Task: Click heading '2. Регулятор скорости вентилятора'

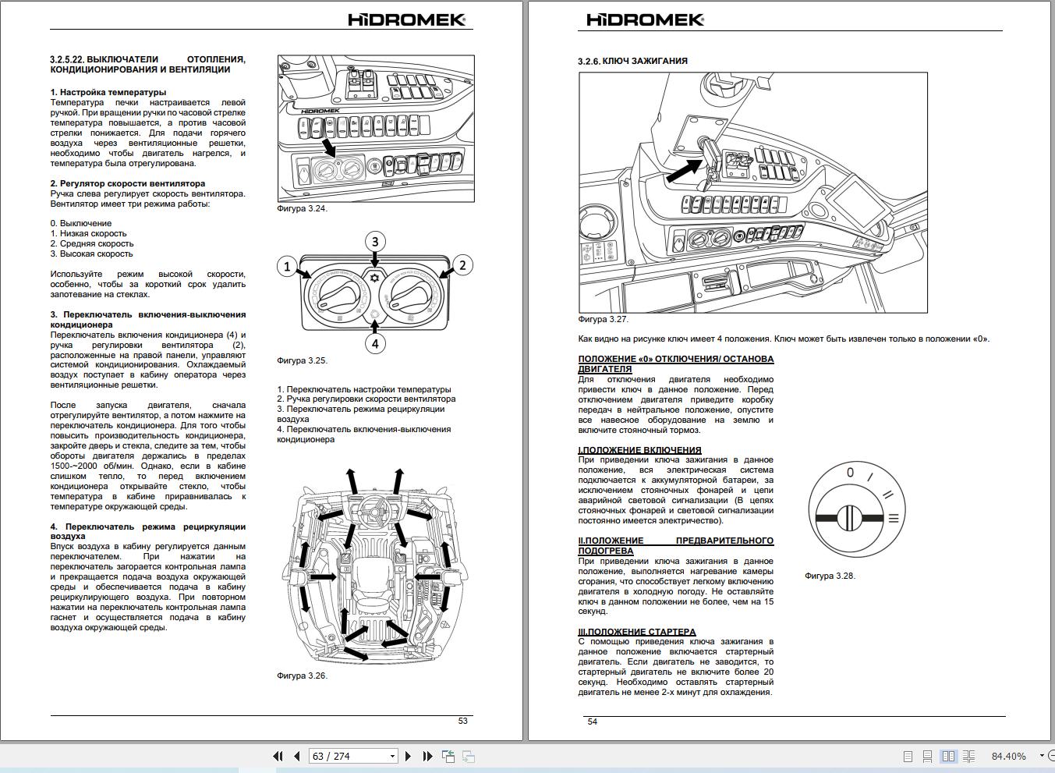Action: pos(128,183)
